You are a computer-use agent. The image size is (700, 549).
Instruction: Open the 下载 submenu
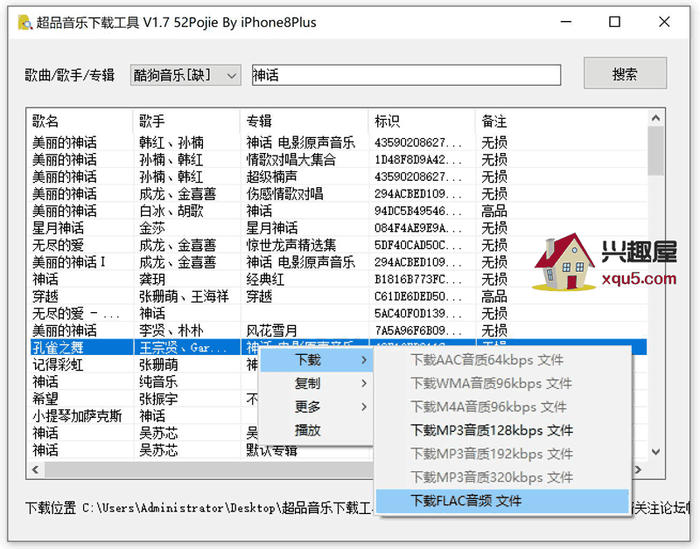316,359
